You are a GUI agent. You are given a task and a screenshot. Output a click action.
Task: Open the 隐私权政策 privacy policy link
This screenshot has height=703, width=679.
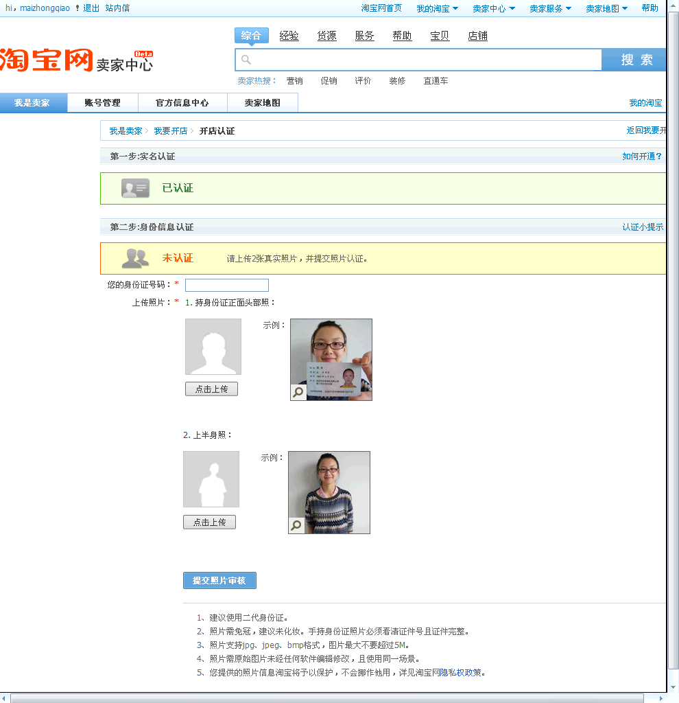[461, 673]
